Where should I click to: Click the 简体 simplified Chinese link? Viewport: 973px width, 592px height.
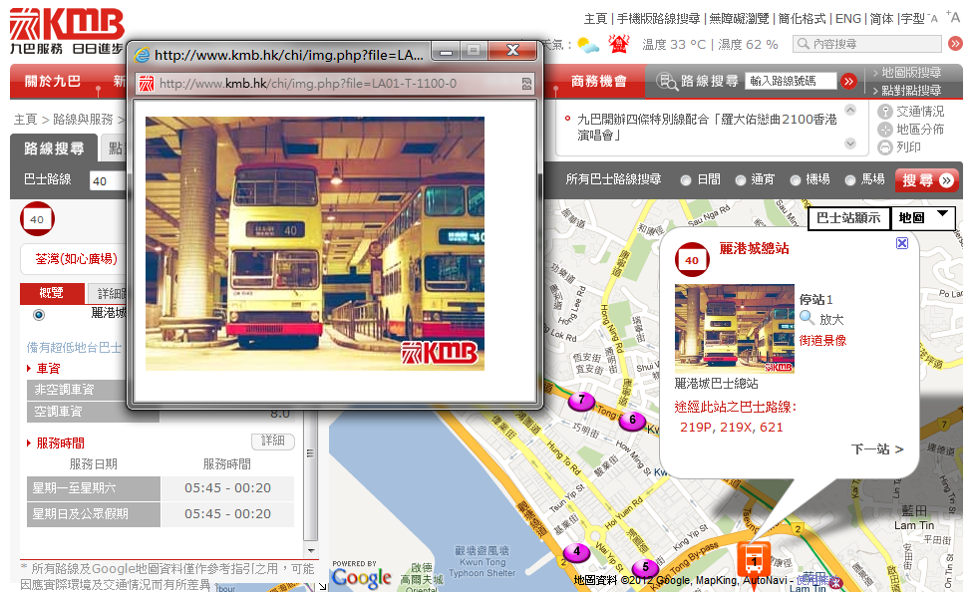881,19
